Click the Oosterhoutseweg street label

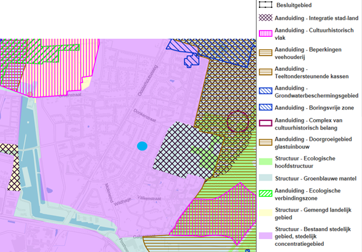click(147, 81)
